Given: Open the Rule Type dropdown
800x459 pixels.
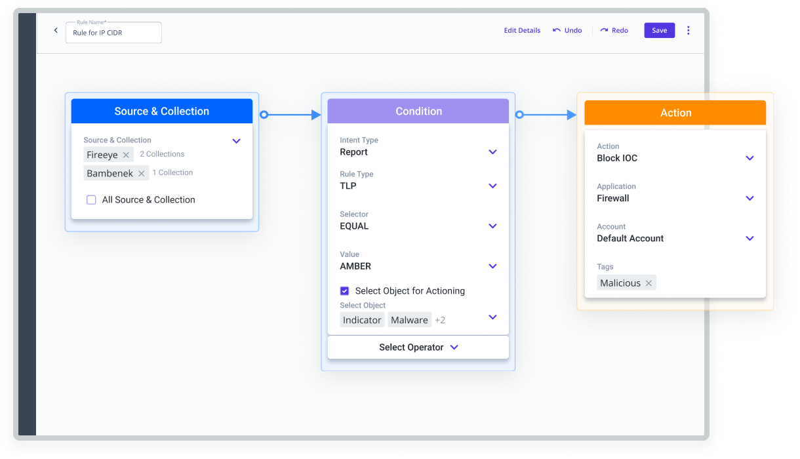Looking at the screenshot, I should [x=493, y=186].
